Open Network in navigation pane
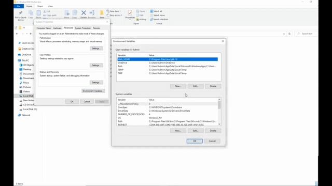Viewport: 332px width, 186px height. click(24, 115)
